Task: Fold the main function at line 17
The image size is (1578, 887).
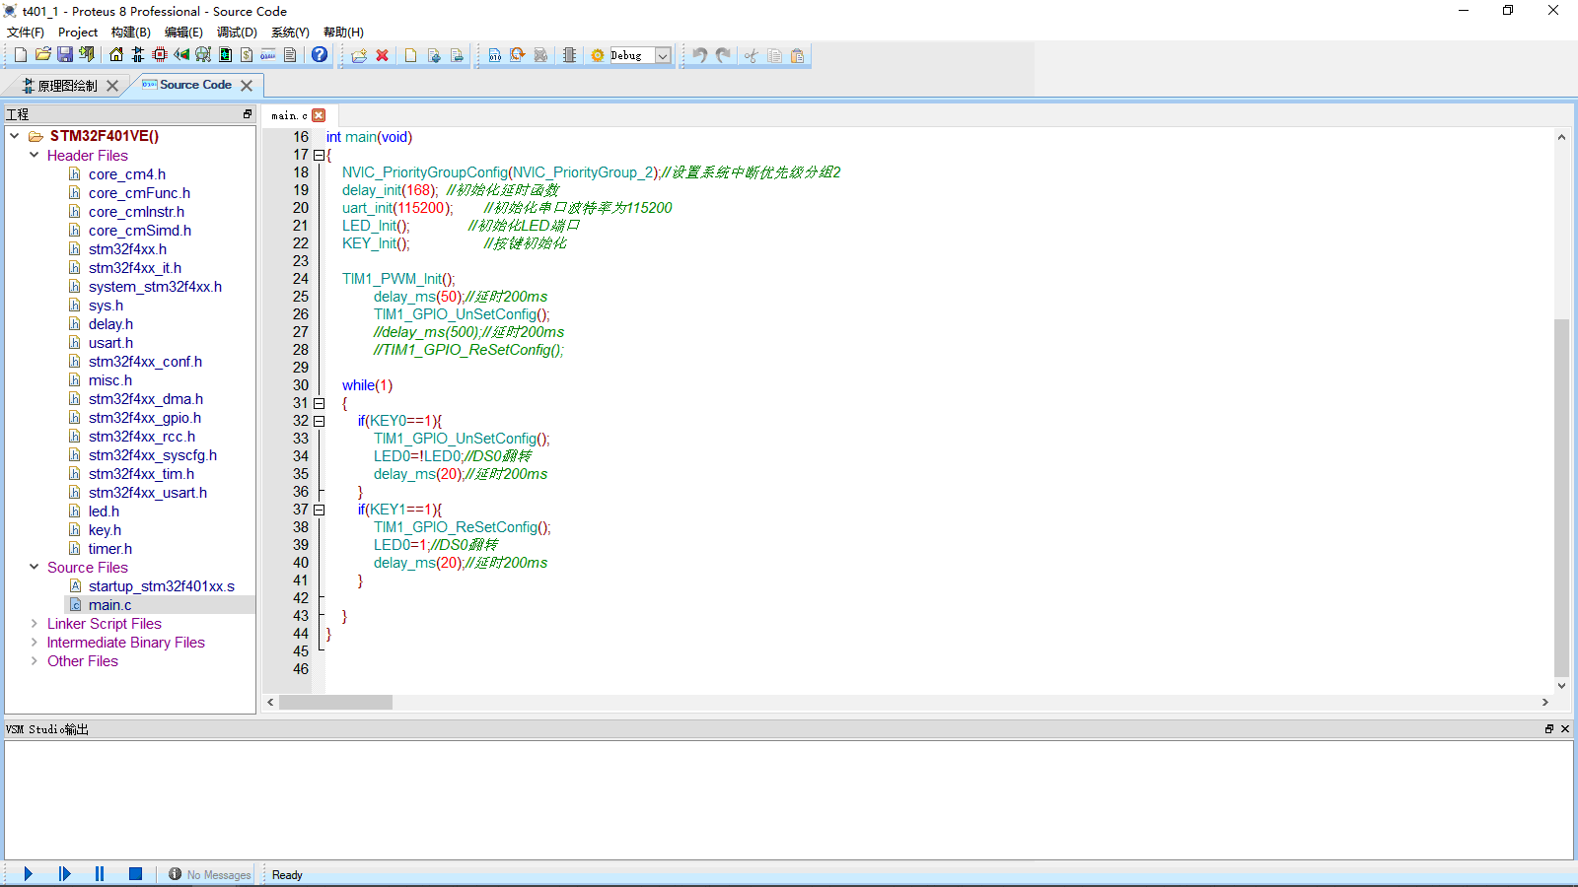Action: click(x=319, y=155)
